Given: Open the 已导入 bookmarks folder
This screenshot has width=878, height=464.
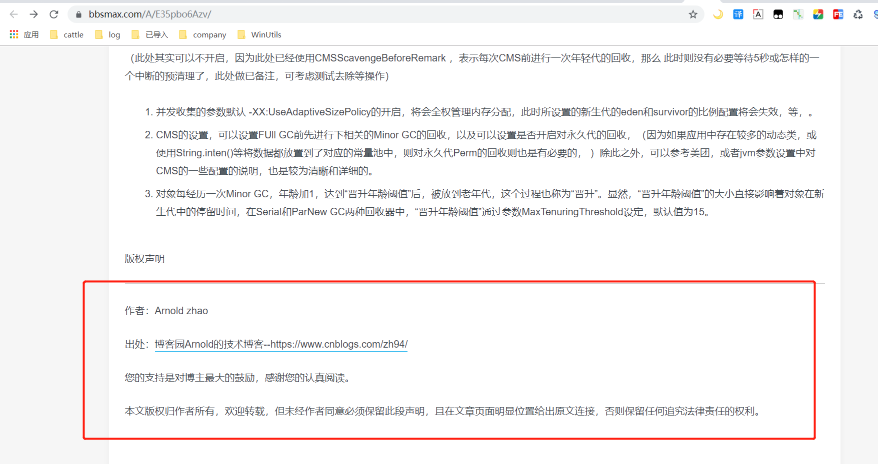Looking at the screenshot, I should 150,34.
